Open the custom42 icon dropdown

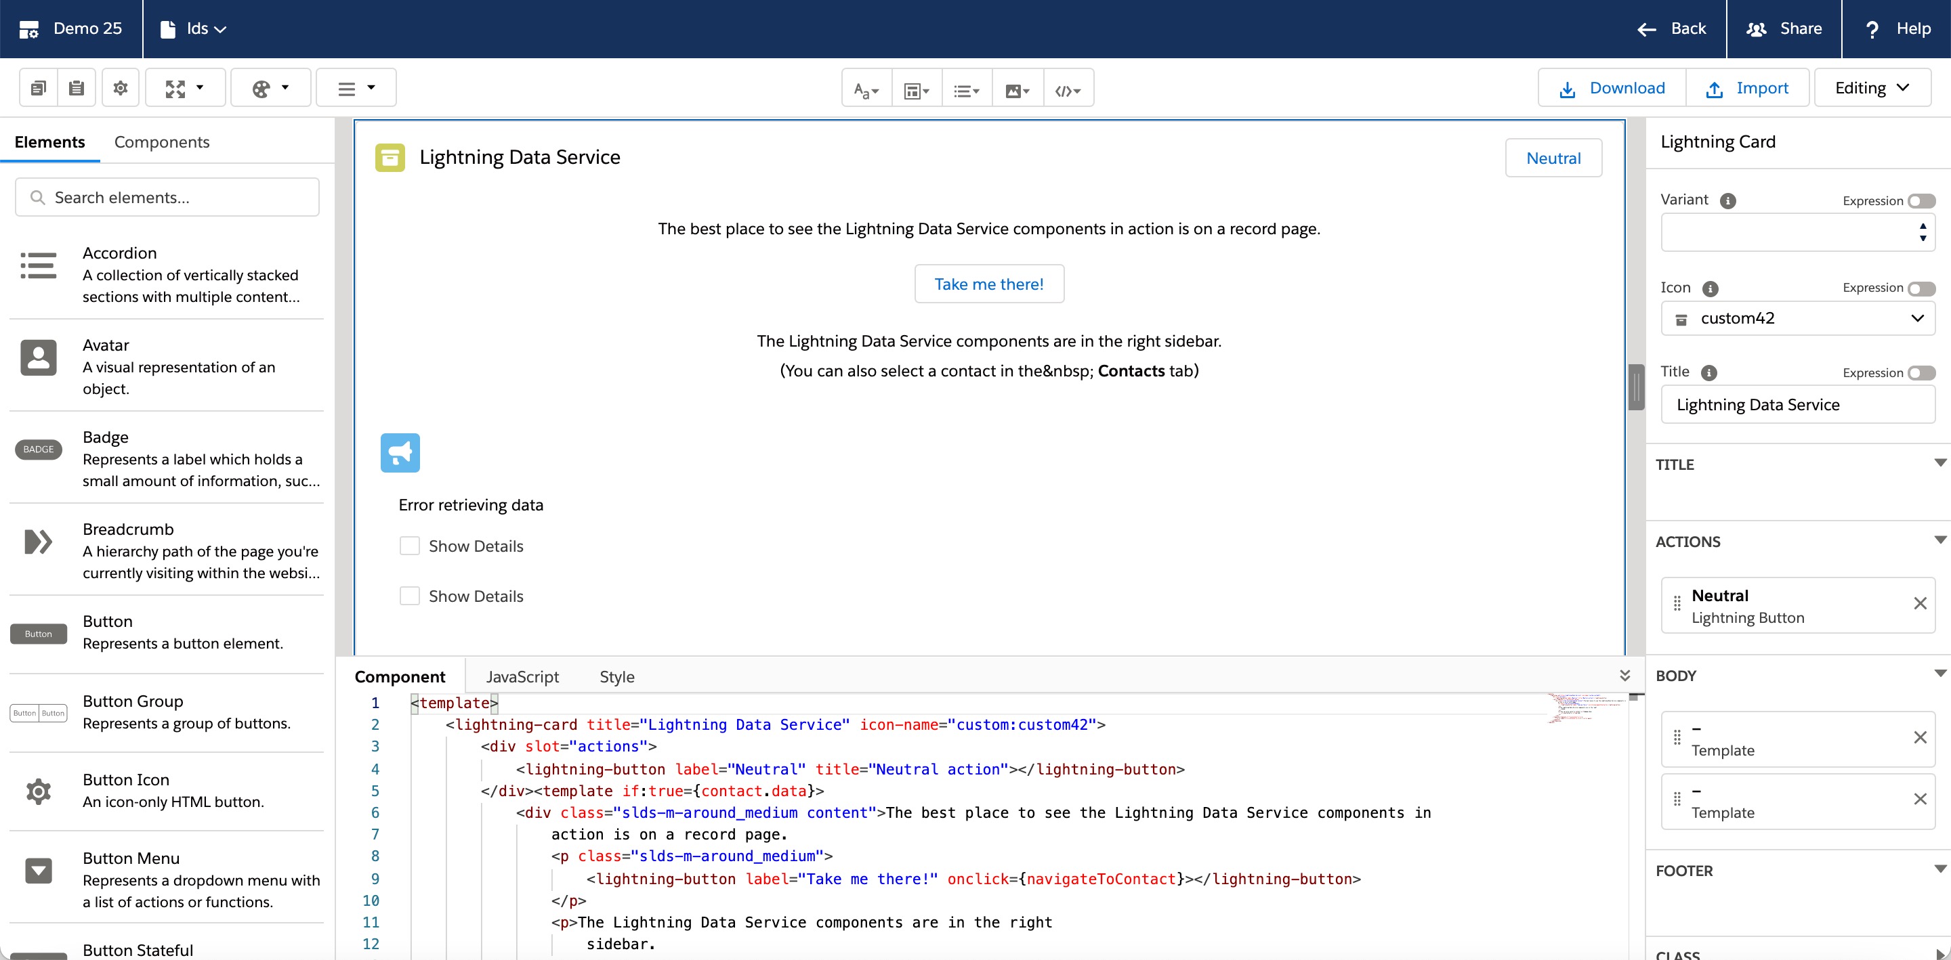(1798, 318)
